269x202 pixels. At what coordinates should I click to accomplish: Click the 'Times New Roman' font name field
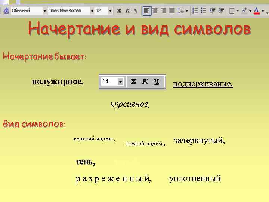[69, 10]
